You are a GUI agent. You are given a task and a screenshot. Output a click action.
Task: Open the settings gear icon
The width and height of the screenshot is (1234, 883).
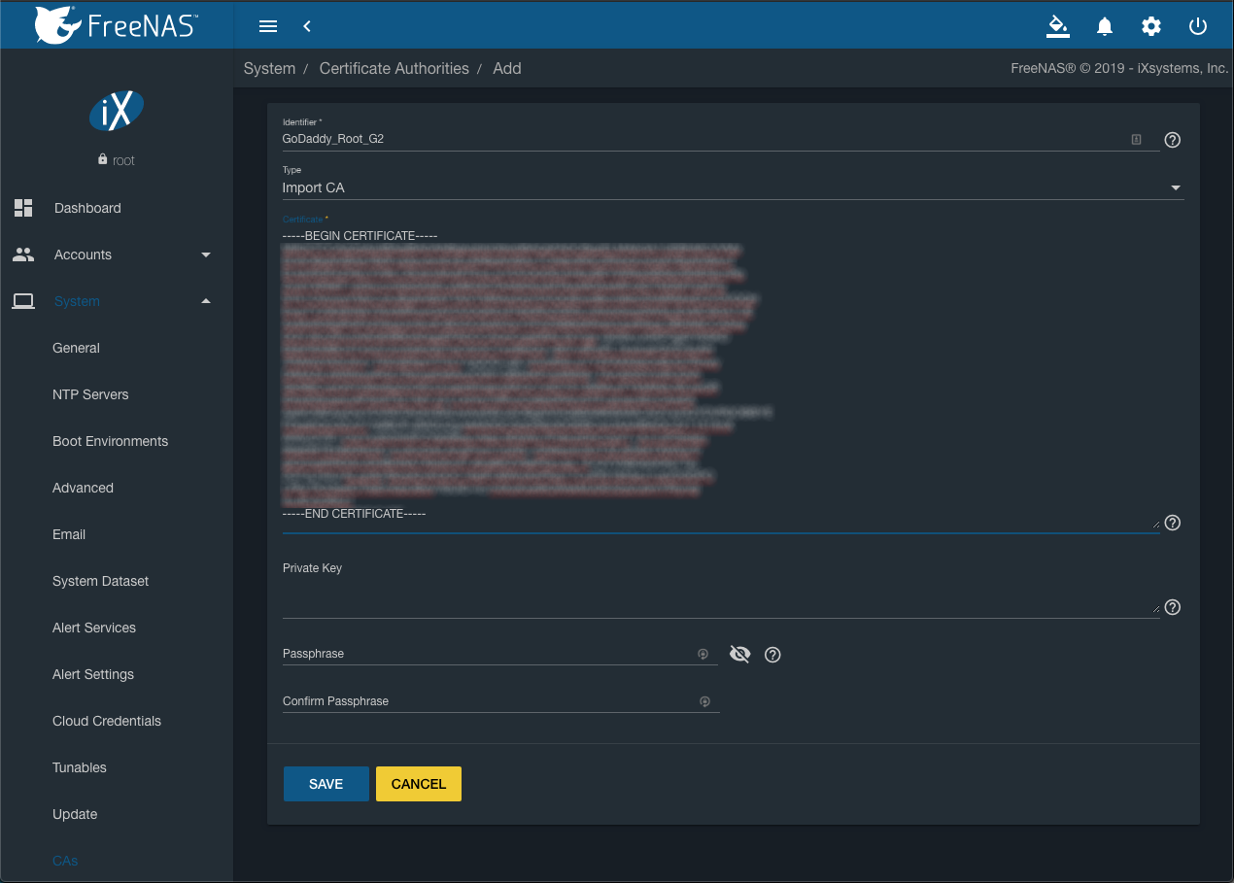pyautogui.click(x=1151, y=26)
